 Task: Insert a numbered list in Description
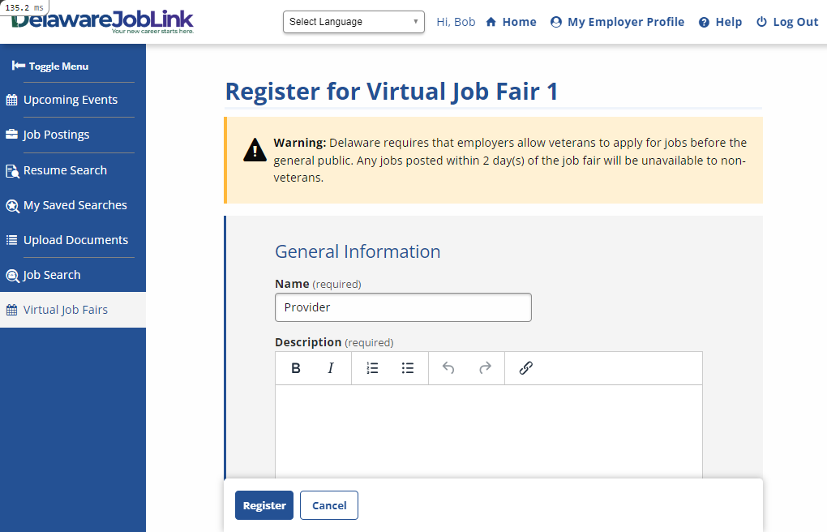click(x=372, y=368)
